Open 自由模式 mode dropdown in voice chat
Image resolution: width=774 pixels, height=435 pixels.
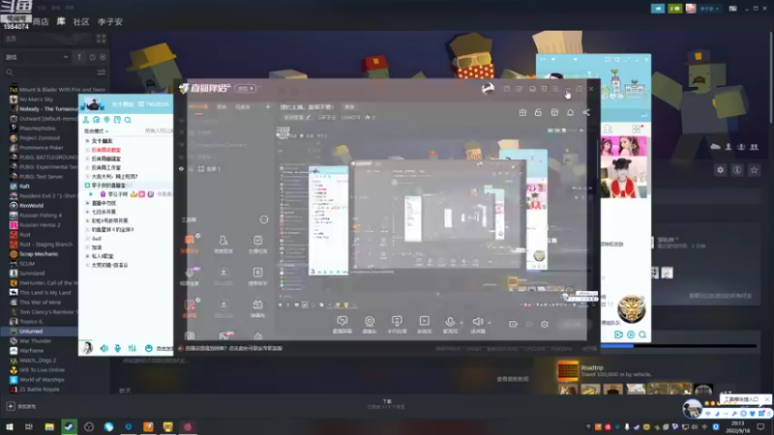[x=96, y=131]
